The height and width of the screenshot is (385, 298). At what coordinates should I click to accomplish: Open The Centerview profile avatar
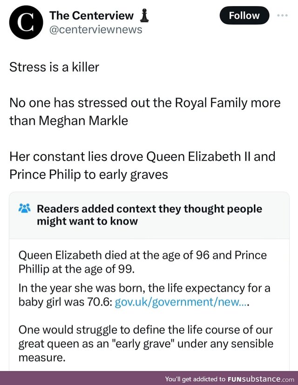point(26,22)
